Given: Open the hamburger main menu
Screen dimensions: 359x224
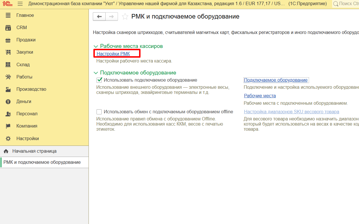Looking at the screenshot, I should (x=20, y=4).
